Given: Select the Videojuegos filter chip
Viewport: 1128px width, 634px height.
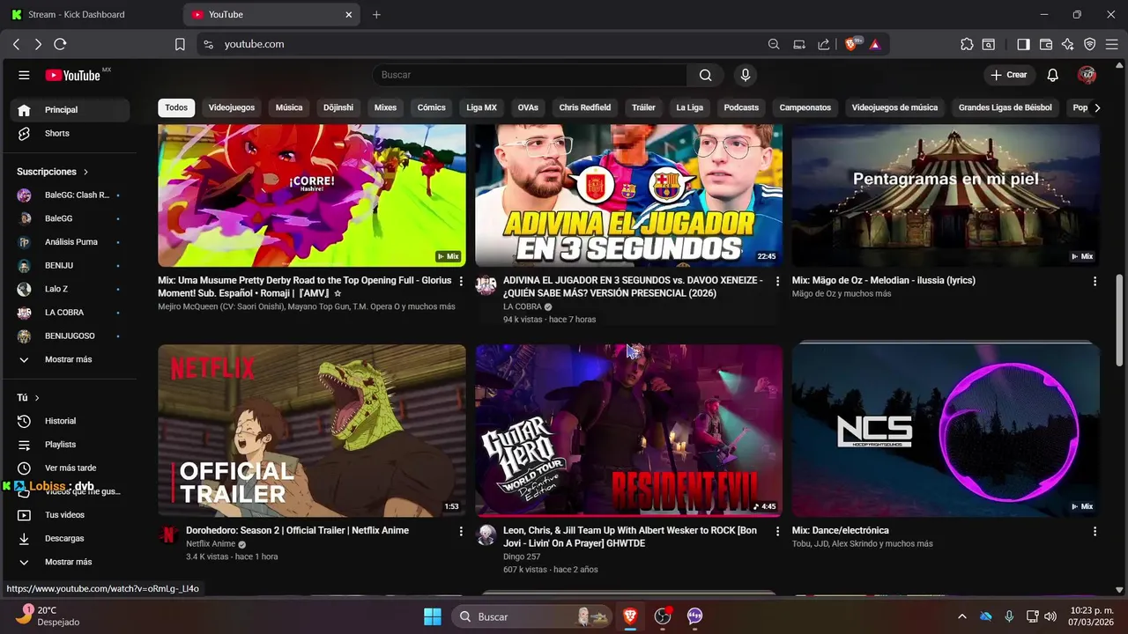Looking at the screenshot, I should (232, 107).
